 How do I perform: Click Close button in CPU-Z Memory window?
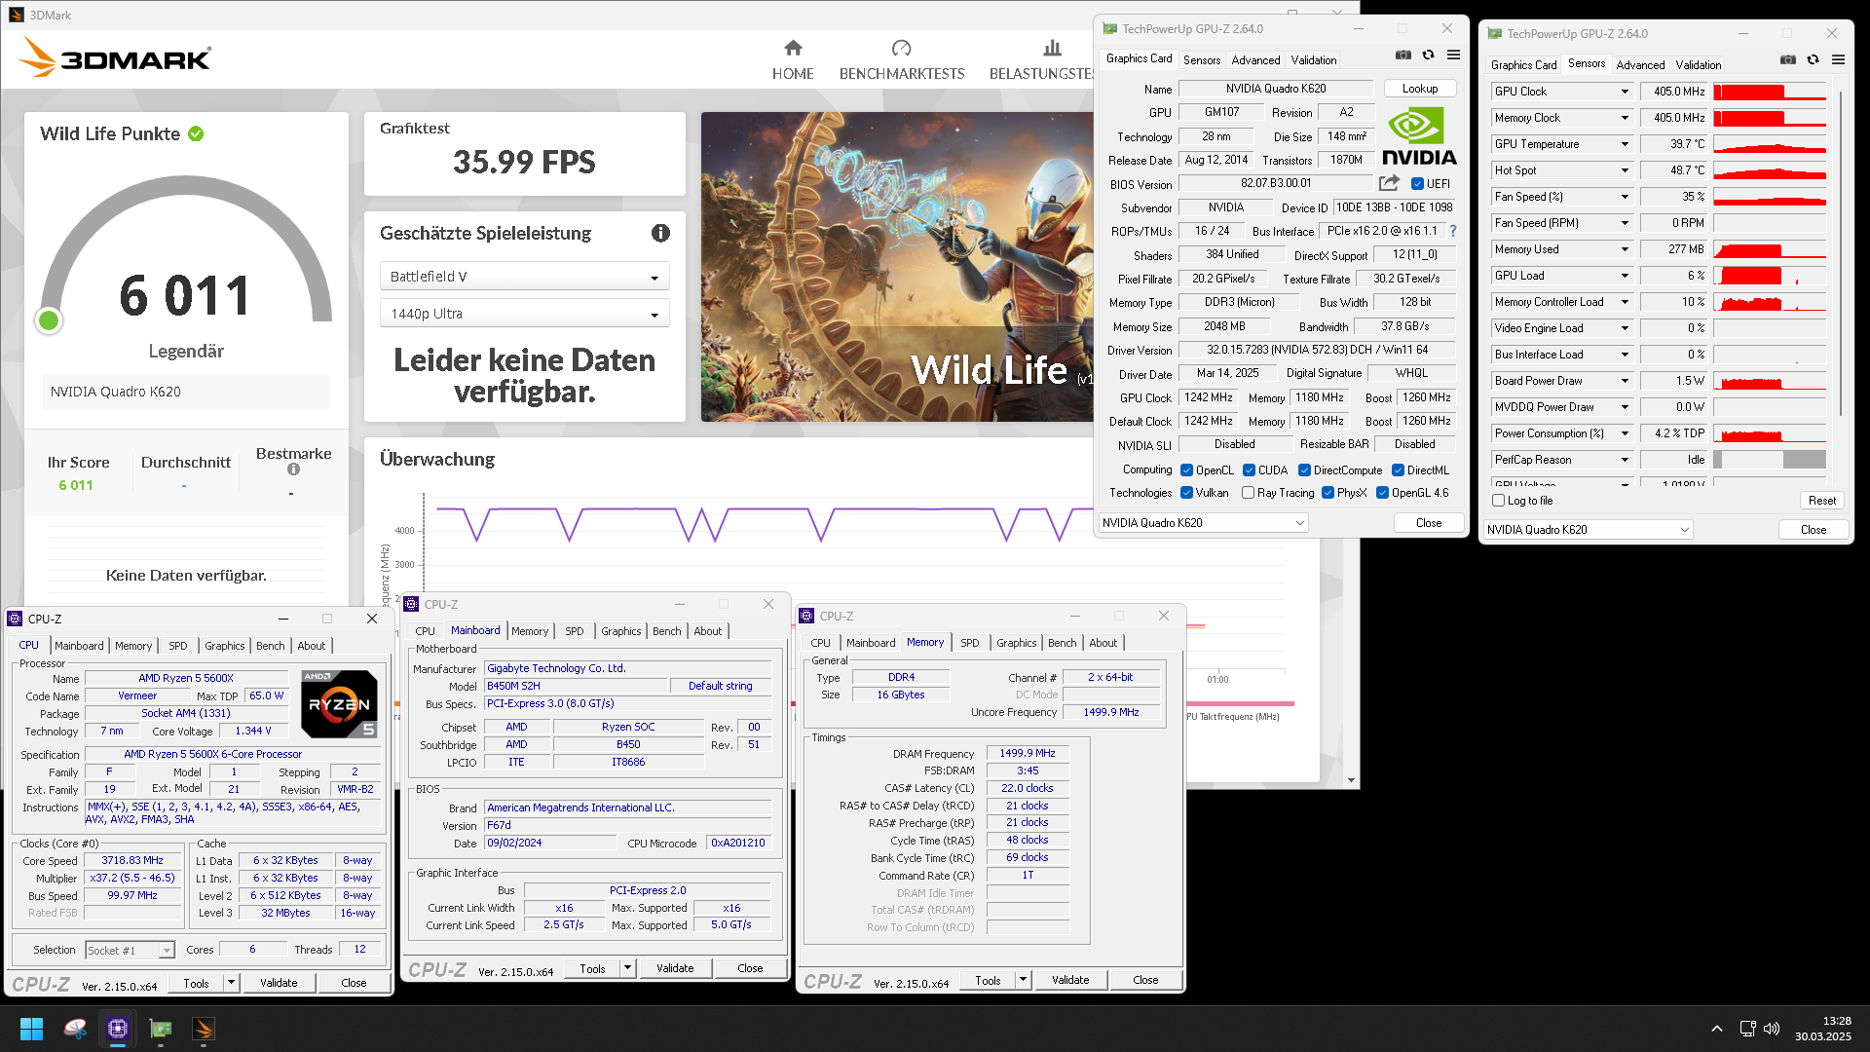point(1145,980)
